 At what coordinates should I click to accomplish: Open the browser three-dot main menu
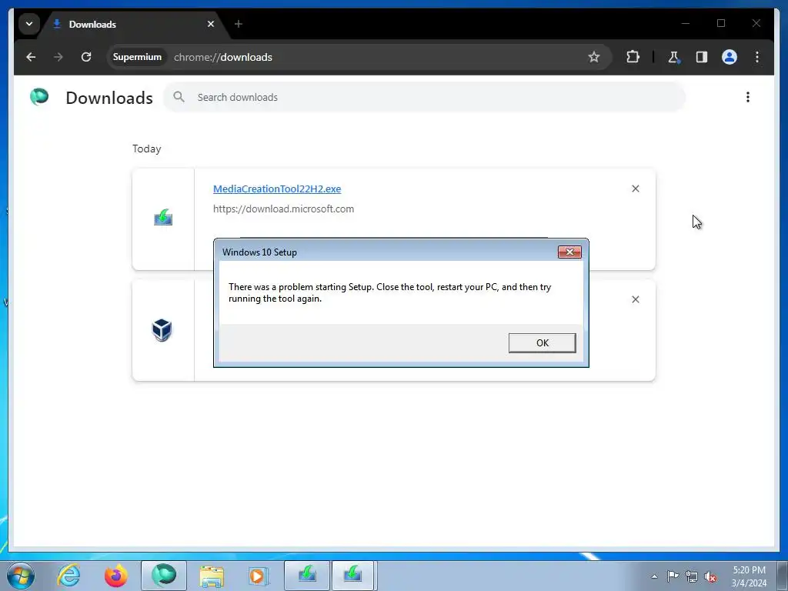757,57
